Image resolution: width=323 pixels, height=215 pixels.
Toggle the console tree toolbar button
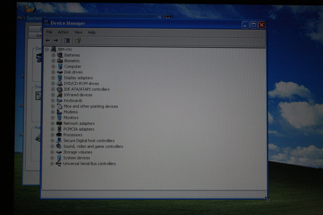pos(67,41)
